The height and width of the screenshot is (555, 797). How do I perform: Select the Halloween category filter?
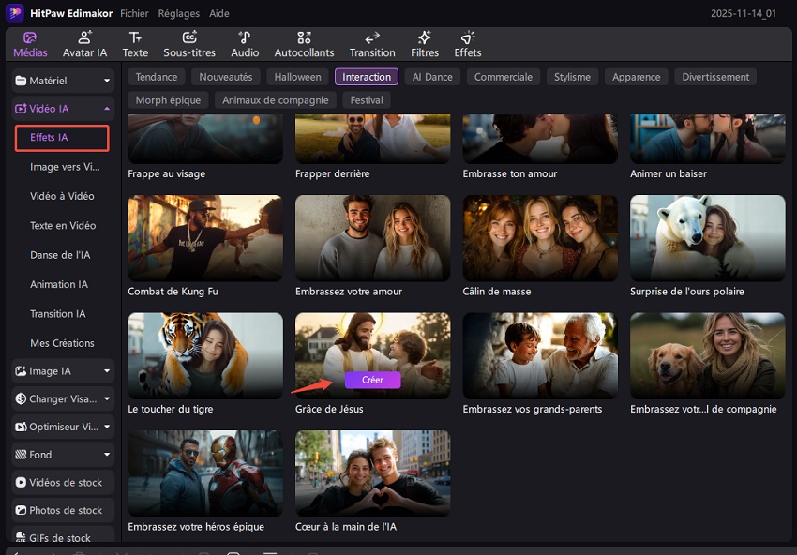pyautogui.click(x=297, y=77)
